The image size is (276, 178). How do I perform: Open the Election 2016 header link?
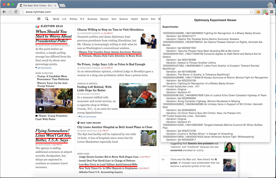(x=49, y=26)
